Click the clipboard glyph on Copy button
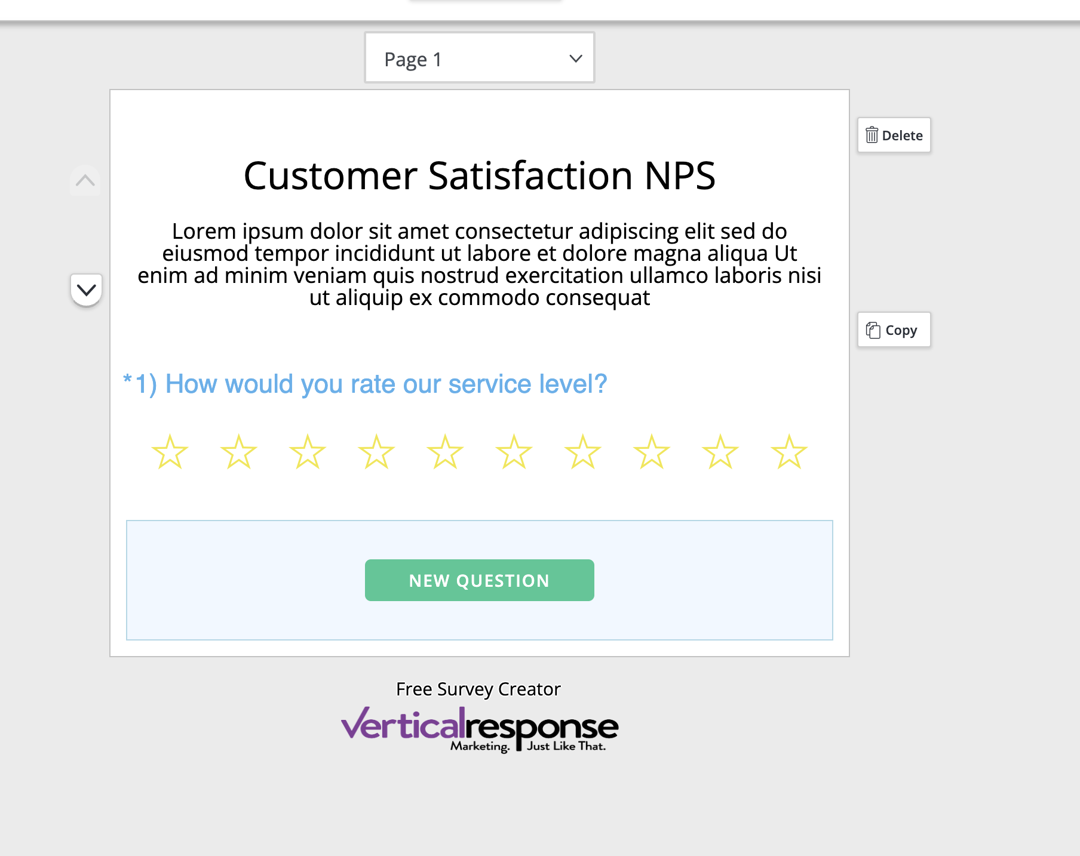Viewport: 1080px width, 856px height. click(873, 329)
